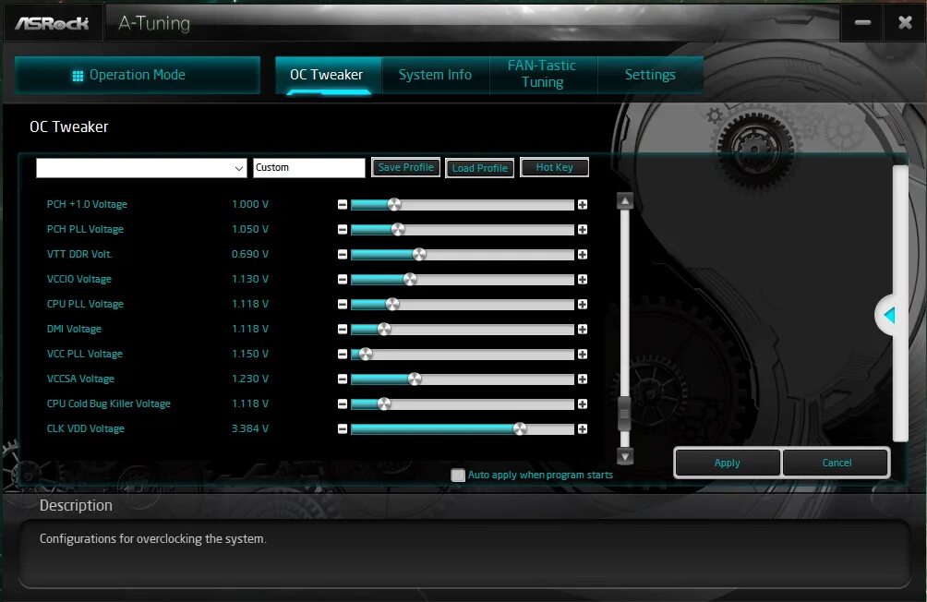Increase CPU Cold Bug Killer Voltage plus icon
The image size is (927, 602).
[x=583, y=403]
